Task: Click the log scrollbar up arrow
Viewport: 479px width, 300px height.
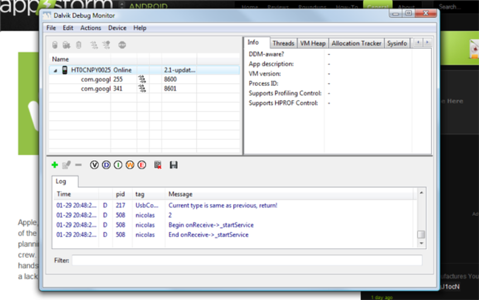Action: click(x=421, y=192)
